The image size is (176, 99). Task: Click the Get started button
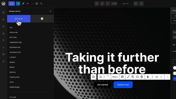click(103, 85)
